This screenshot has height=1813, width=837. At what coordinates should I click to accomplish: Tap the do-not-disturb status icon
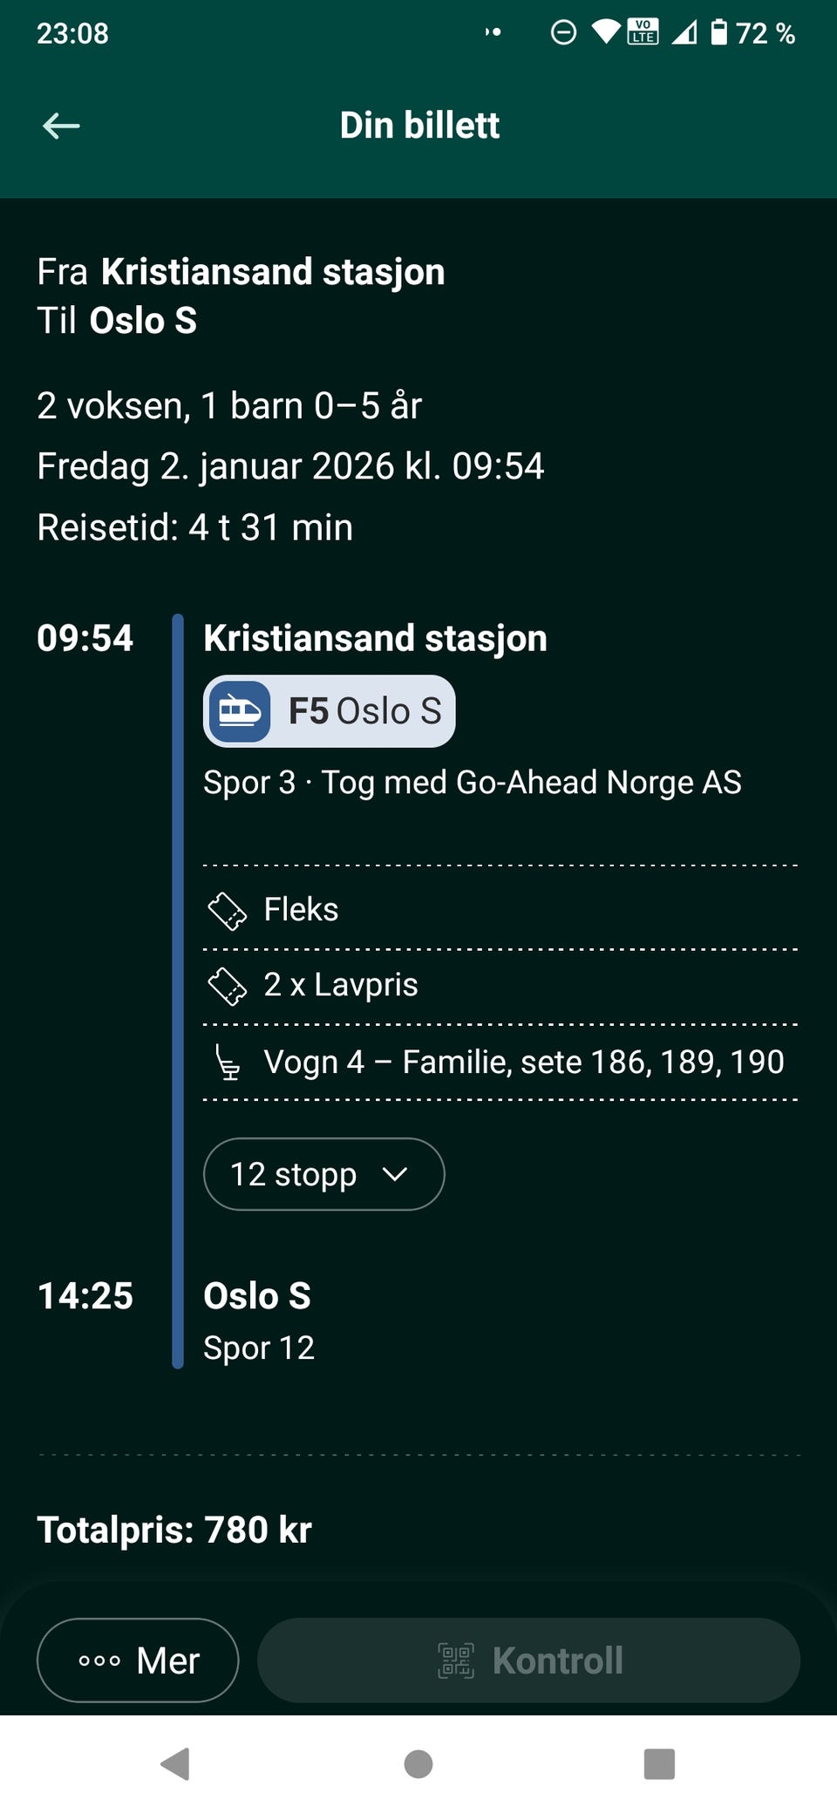click(563, 32)
